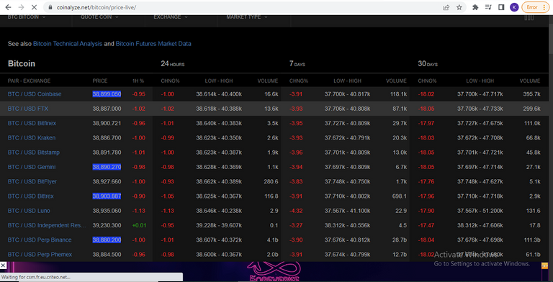The height and width of the screenshot is (282, 553).
Task: Open the MARKET TYPE dropdown
Action: tap(247, 17)
